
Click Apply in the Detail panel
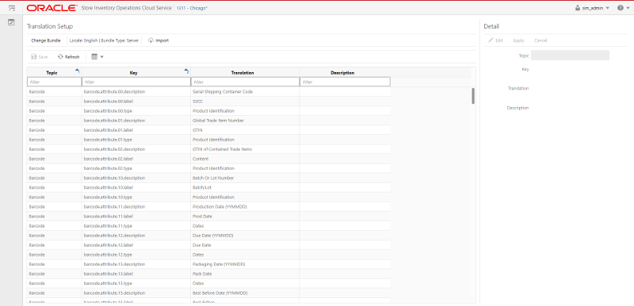[518, 40]
